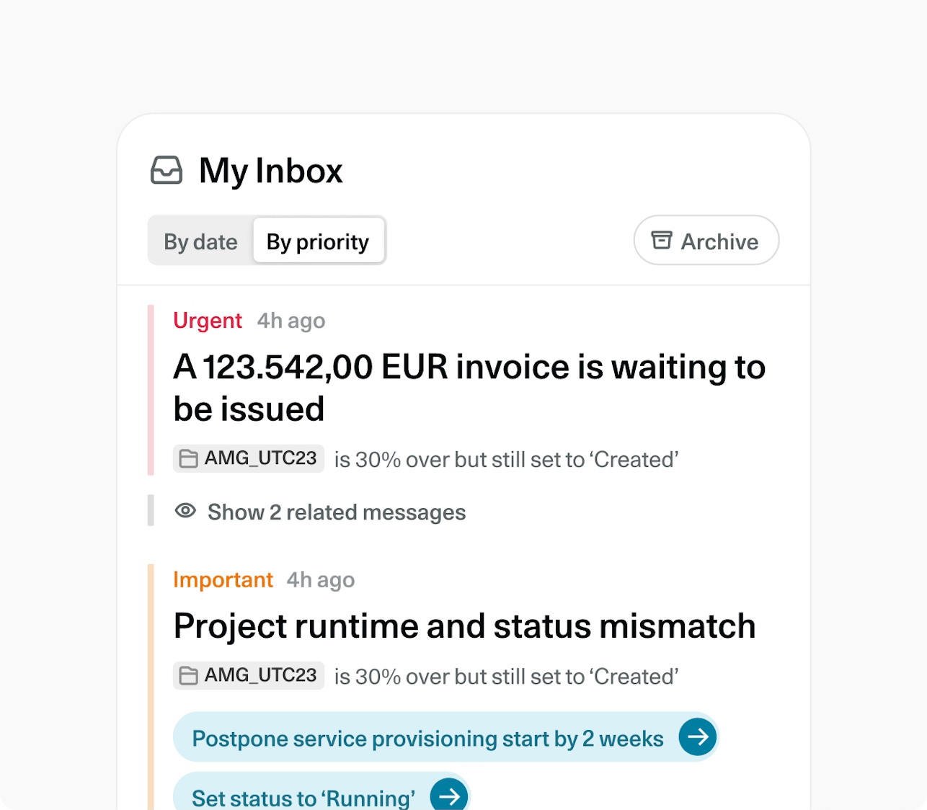Viewport: 927px width, 810px height.
Task: Click the orange Important priority label
Action: coord(223,580)
